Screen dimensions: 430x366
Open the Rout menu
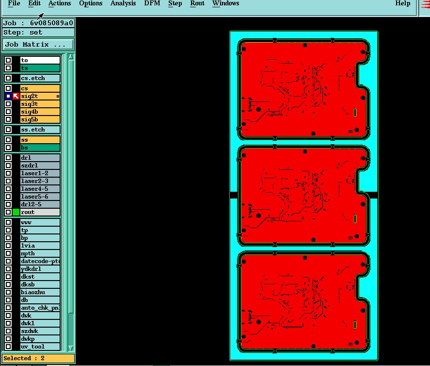(x=197, y=3)
